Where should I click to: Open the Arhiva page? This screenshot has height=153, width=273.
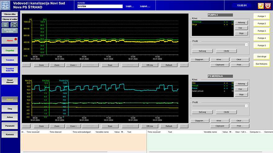coord(10,117)
